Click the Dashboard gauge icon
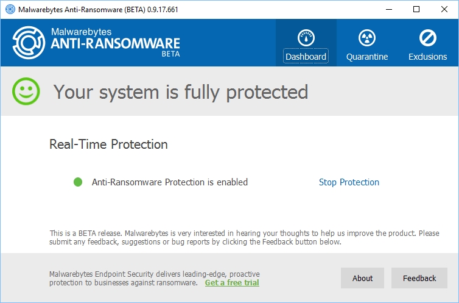This screenshot has height=303, width=459. click(306, 38)
